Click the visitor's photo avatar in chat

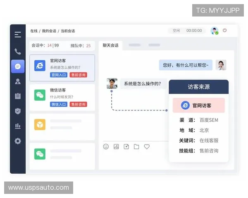pyautogui.click(x=112, y=83)
